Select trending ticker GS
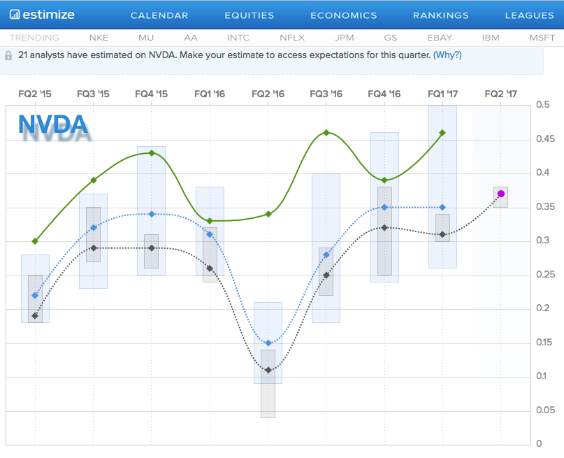 point(390,38)
